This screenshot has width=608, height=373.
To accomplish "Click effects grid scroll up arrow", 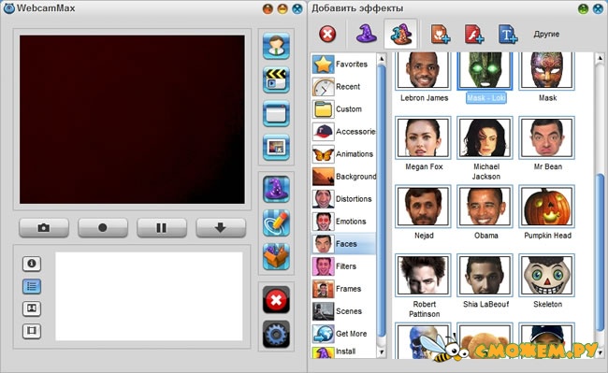I will (x=600, y=59).
